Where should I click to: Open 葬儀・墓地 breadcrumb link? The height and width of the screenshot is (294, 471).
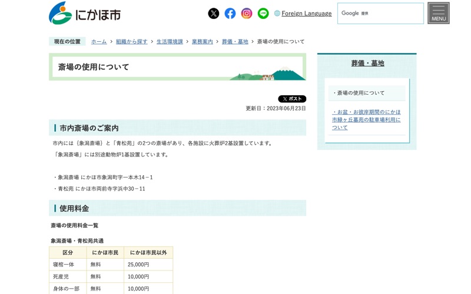(235, 42)
